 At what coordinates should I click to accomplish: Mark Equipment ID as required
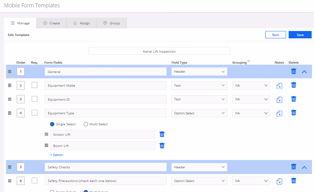point(34,99)
